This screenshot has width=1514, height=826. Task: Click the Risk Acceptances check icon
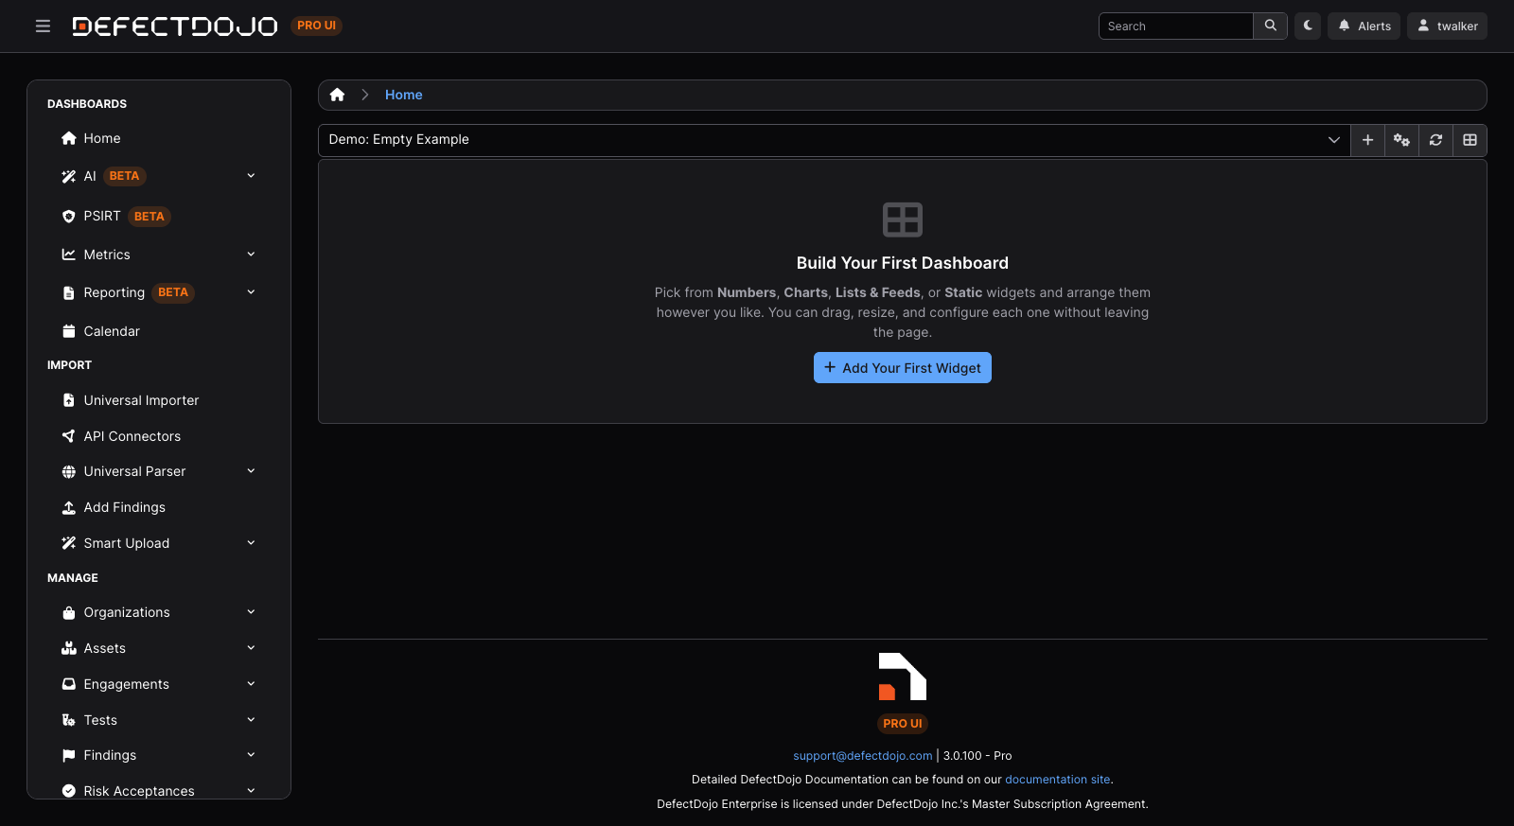coord(68,791)
